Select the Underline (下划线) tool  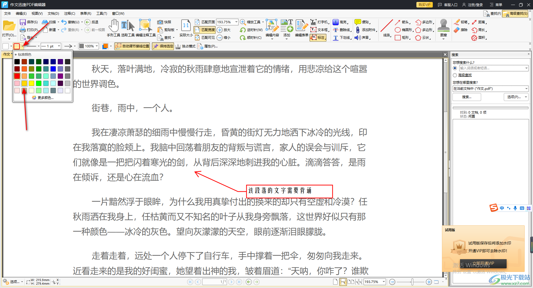(x=342, y=37)
